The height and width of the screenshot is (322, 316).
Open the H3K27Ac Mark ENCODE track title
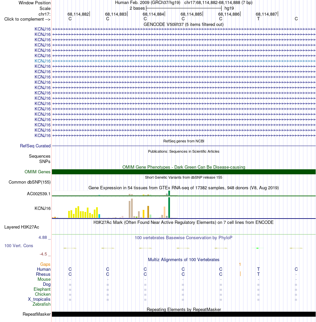coord(184,223)
